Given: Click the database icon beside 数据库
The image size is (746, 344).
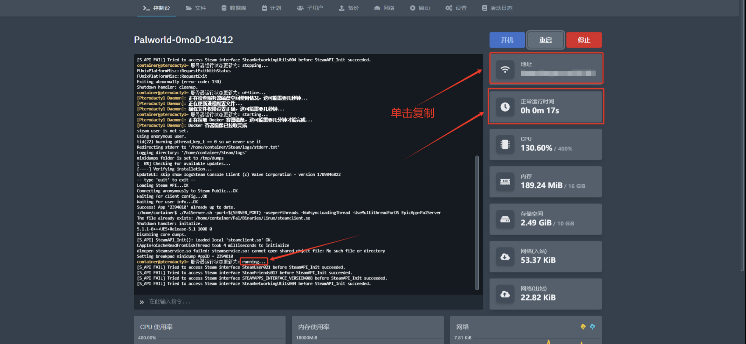Looking at the screenshot, I should click(224, 8).
